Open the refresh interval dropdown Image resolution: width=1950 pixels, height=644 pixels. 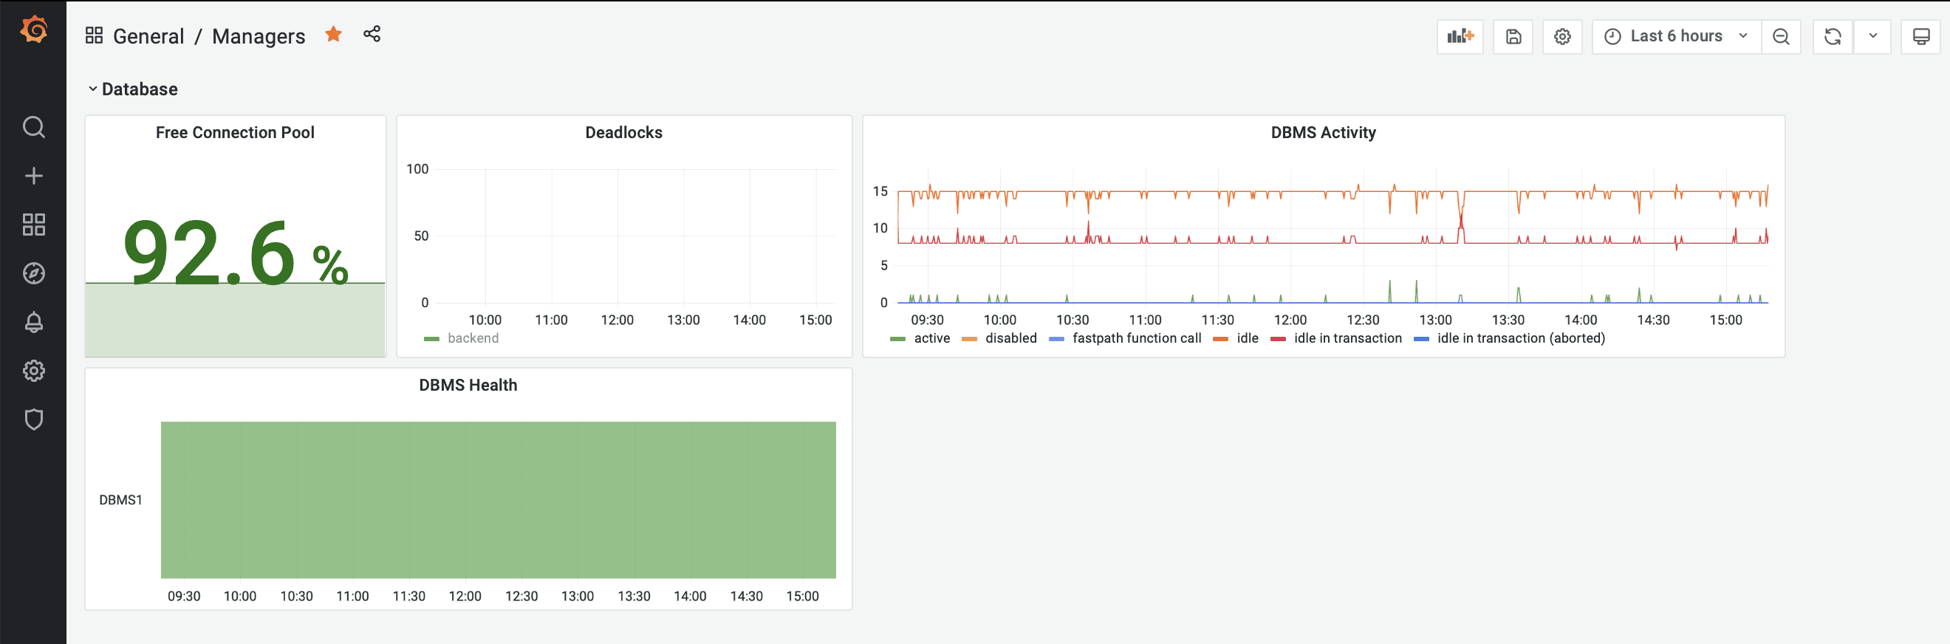(x=1872, y=36)
